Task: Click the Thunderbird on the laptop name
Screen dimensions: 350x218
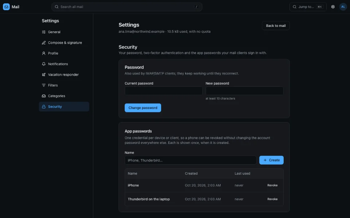Action: click(x=149, y=199)
